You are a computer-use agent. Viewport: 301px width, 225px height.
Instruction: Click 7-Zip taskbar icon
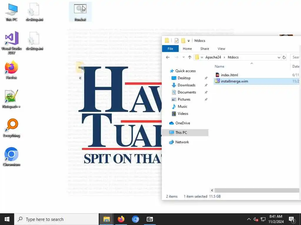150,219
